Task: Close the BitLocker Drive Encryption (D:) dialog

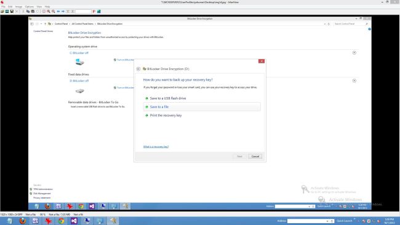Action: (262, 61)
